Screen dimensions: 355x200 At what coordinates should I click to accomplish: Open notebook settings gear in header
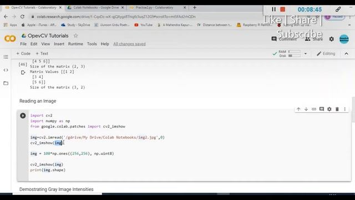click(x=332, y=39)
